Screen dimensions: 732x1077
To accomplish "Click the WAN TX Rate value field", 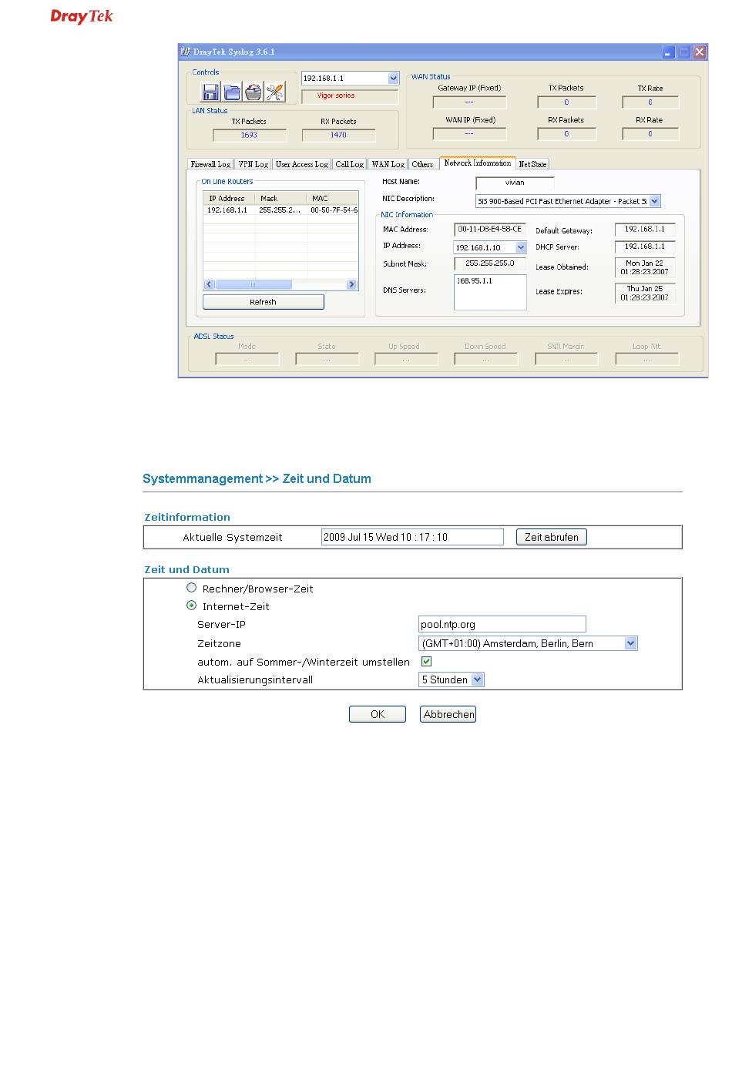I will 650,102.
